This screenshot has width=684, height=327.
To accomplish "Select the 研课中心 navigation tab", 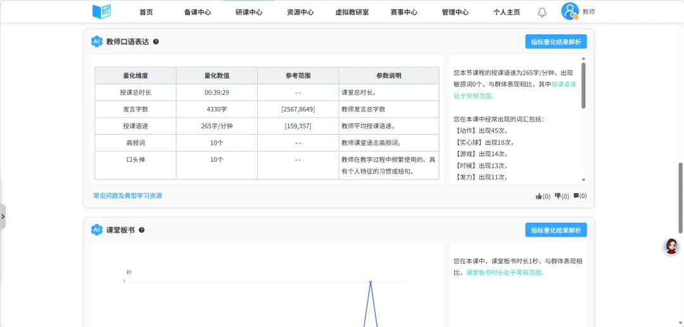I will pos(249,12).
